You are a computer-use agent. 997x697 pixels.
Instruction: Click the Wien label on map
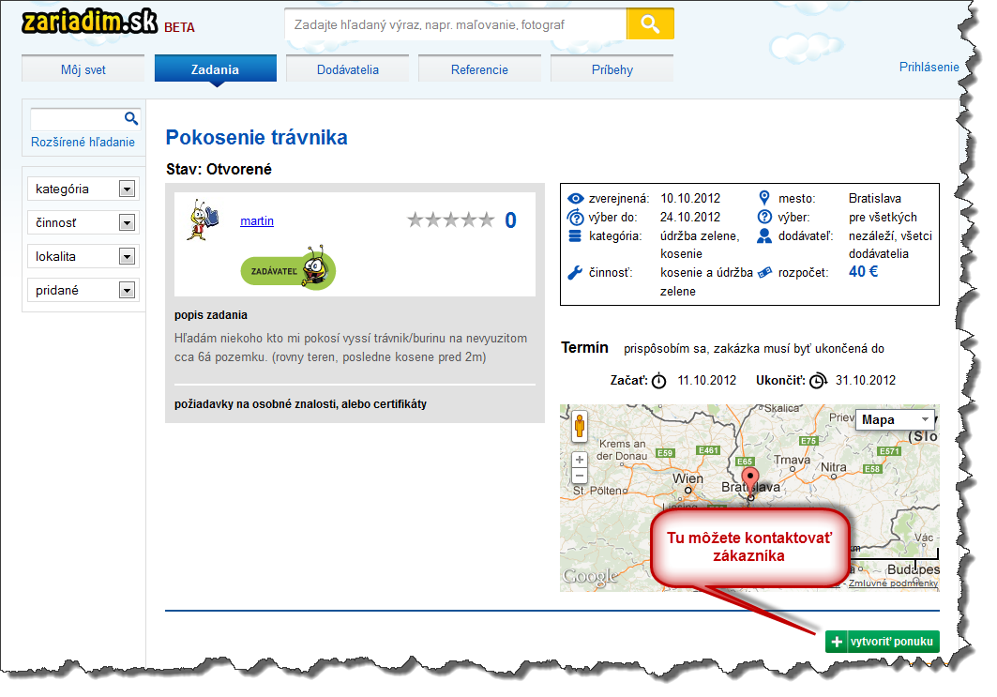click(x=687, y=478)
